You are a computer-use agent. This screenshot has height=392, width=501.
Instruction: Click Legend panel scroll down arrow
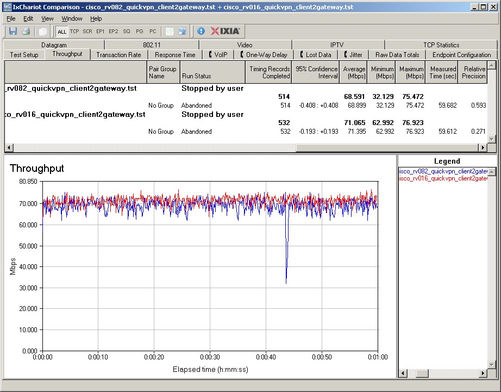pos(492,364)
